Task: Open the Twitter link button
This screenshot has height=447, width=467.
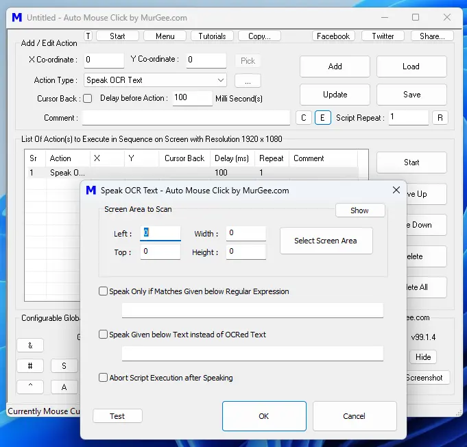Action: point(383,36)
